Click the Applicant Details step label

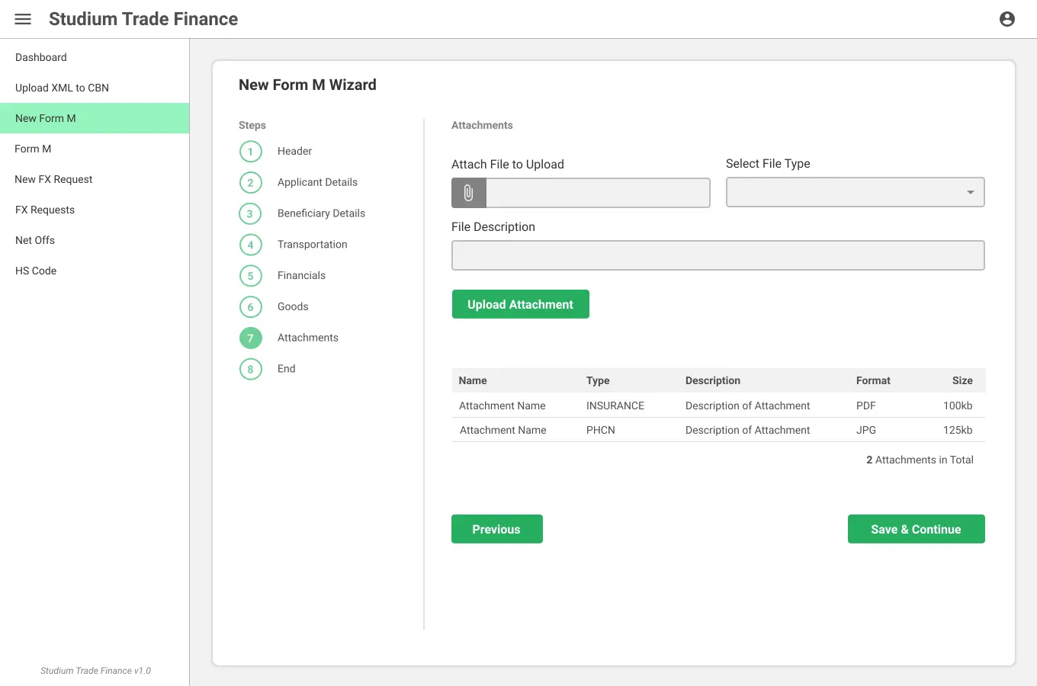point(317,182)
